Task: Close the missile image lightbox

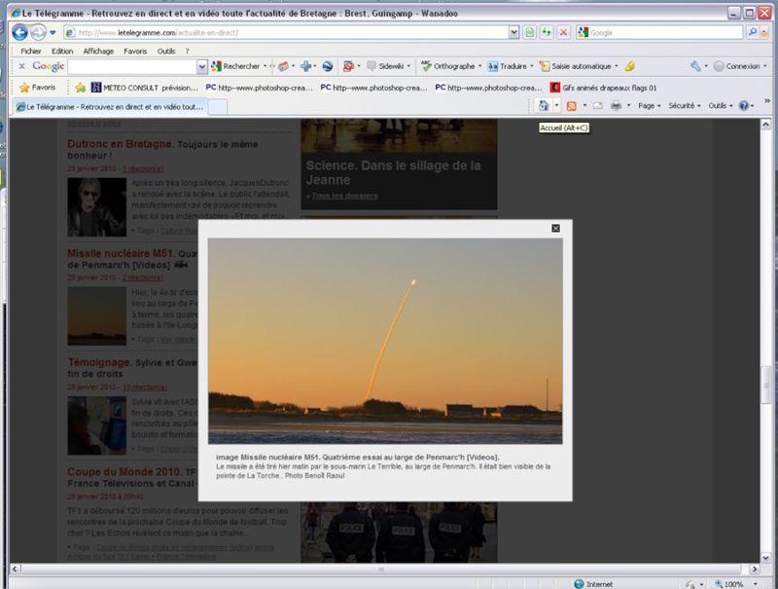Action: (x=555, y=228)
